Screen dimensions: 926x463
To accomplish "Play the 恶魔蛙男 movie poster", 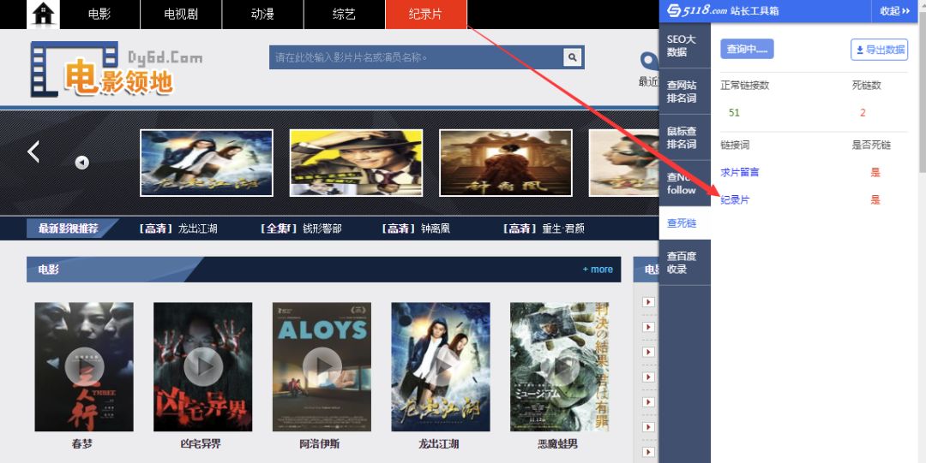I will pyautogui.click(x=559, y=367).
